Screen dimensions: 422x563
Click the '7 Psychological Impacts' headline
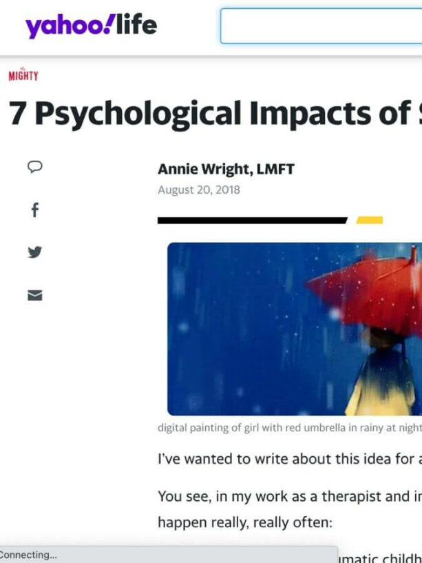click(215, 114)
